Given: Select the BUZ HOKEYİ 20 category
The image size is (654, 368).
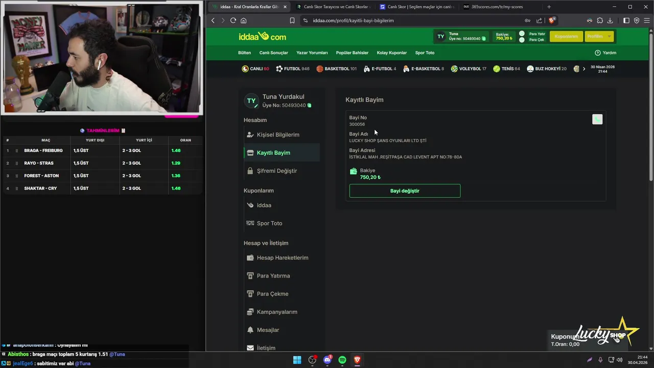Looking at the screenshot, I should coord(547,68).
